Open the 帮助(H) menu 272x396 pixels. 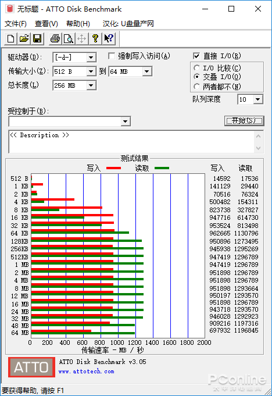78,24
